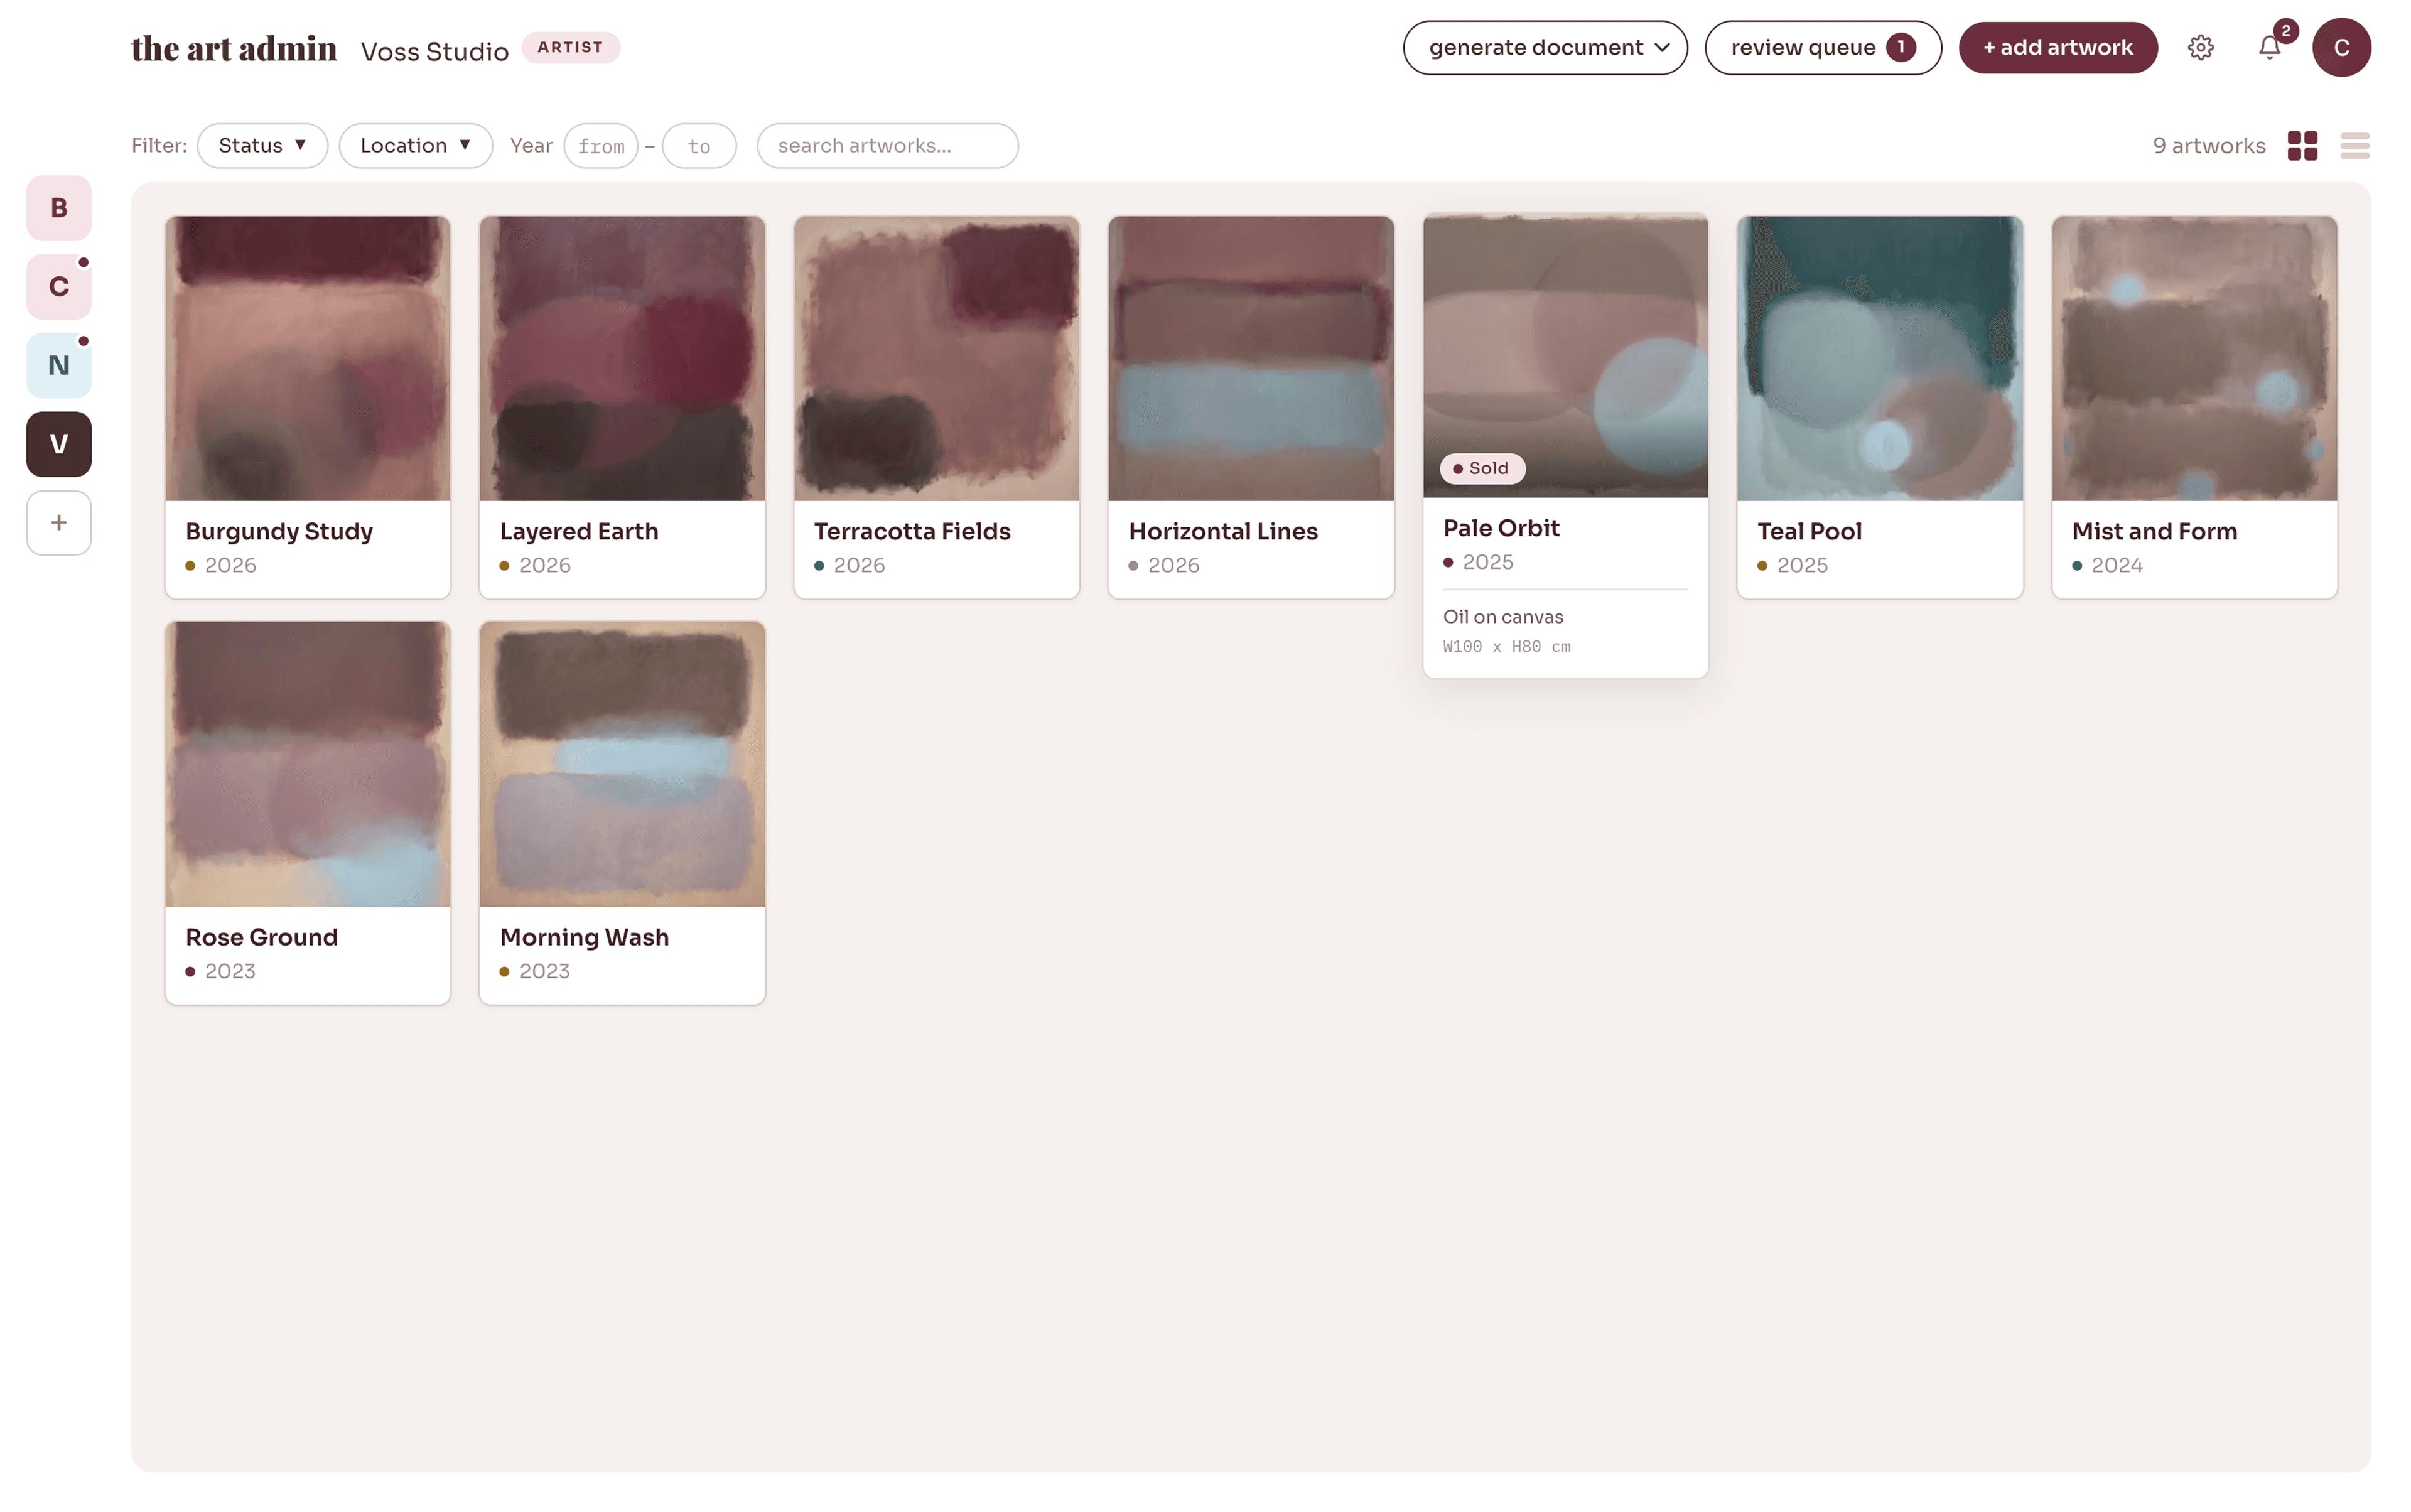Screen dimensions: 2411x1512
Task: Add a new workspace with plus icon
Action: pos(59,522)
